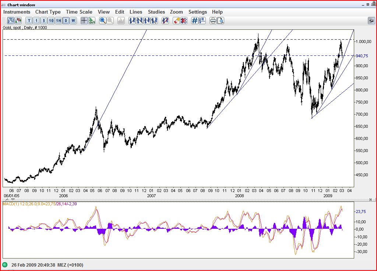The image size is (377, 271).
Task: Open the Instruments menu
Action: tap(17, 12)
